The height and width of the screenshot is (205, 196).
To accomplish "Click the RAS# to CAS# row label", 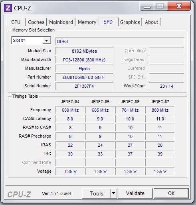I will [37, 127].
